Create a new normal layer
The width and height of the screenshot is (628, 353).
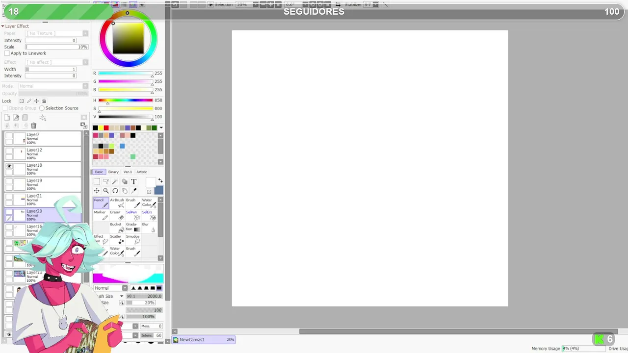7,118
